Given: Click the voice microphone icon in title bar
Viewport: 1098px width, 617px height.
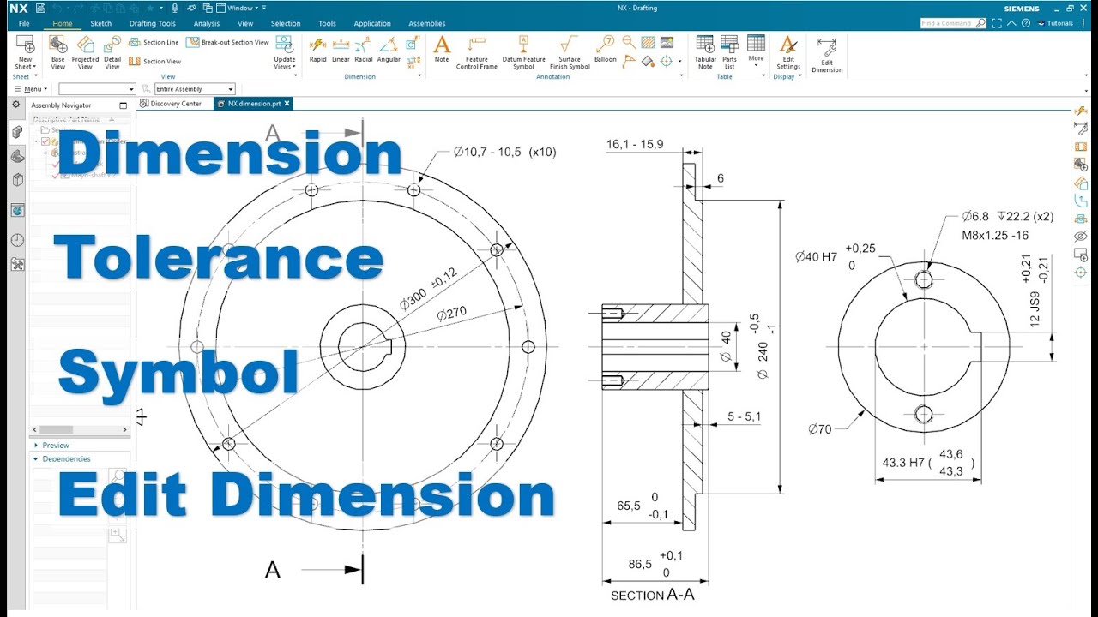Looking at the screenshot, I should tap(175, 8).
